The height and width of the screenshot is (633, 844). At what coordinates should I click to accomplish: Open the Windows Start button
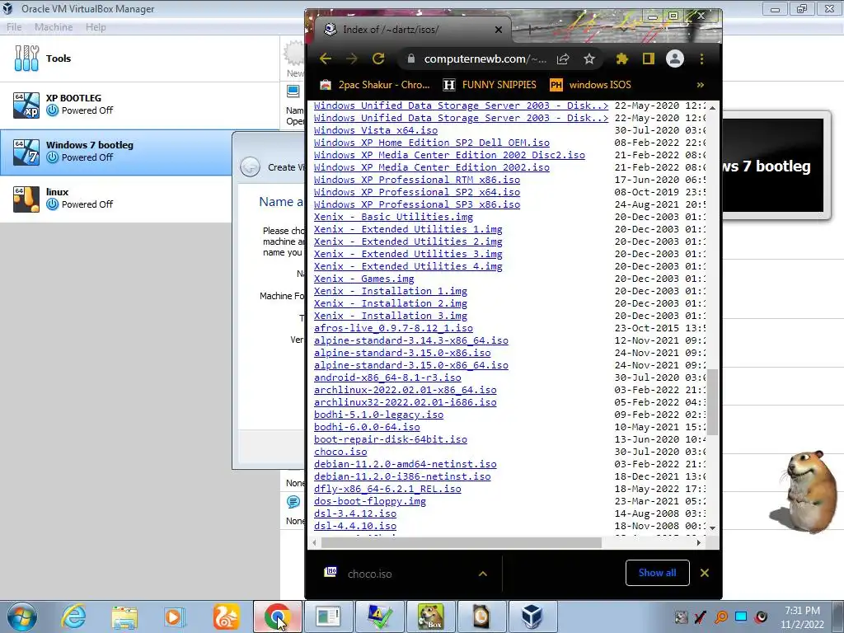22,617
